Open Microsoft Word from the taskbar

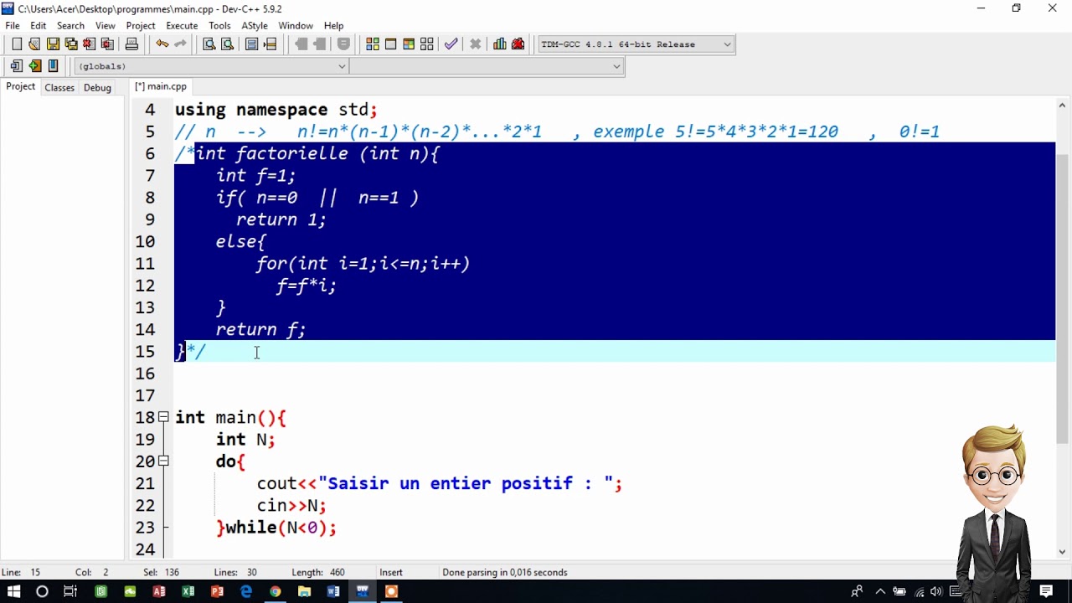(x=333, y=591)
